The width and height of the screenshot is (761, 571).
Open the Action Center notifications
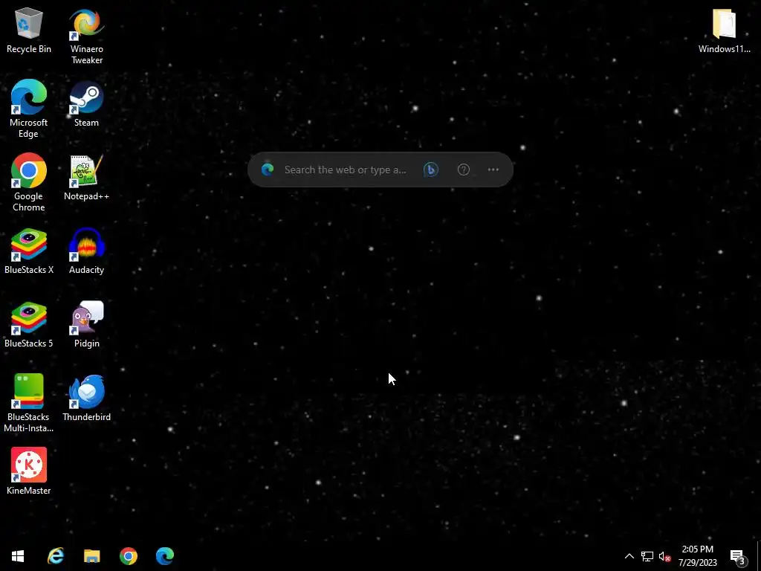pyautogui.click(x=738, y=556)
